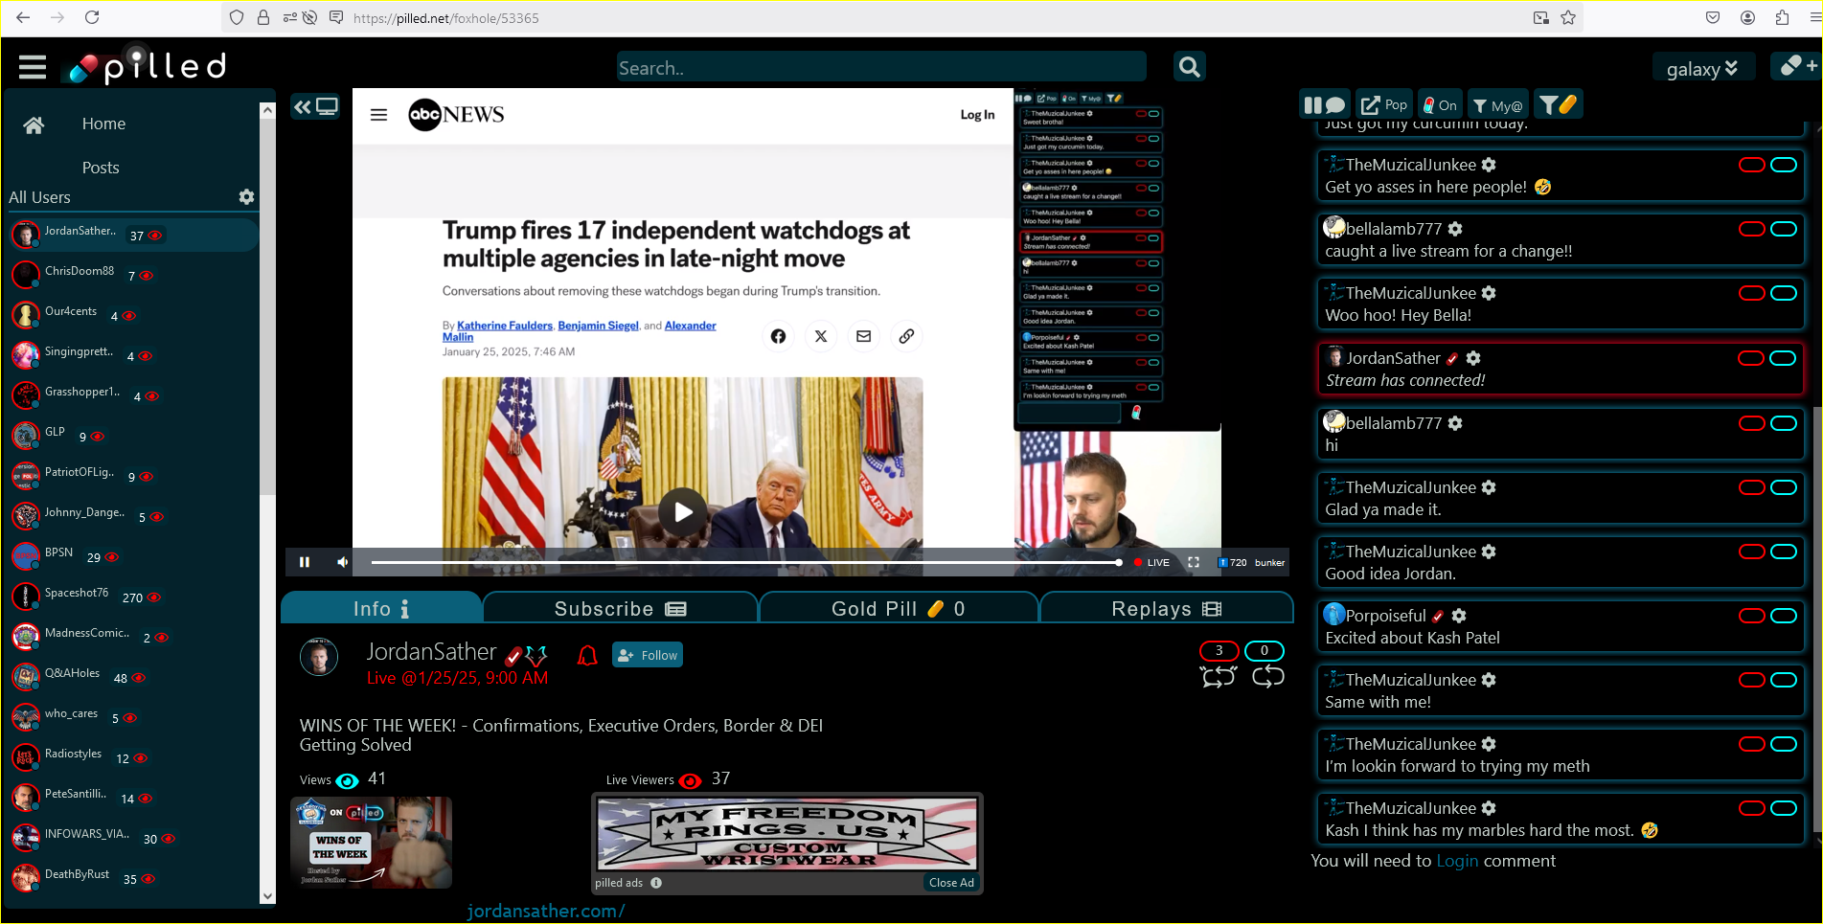This screenshot has height=924, width=1823.
Task: Copy article link icon
Action: [906, 336]
